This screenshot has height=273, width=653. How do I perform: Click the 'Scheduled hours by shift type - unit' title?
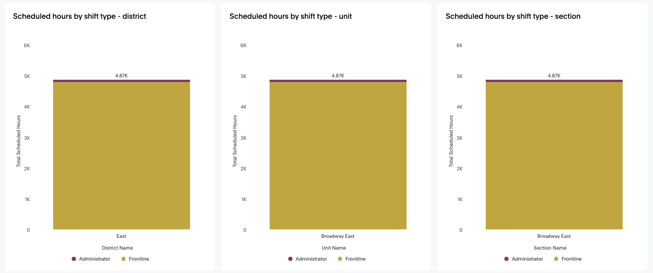291,16
